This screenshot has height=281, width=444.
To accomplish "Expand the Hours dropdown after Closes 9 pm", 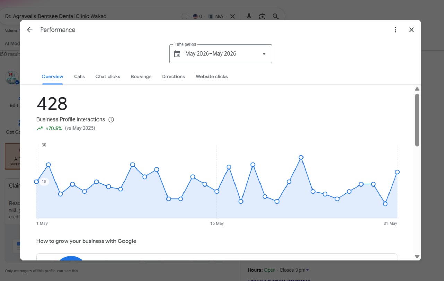I will (x=307, y=270).
